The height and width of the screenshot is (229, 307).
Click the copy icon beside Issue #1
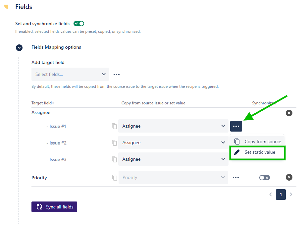(x=115, y=126)
